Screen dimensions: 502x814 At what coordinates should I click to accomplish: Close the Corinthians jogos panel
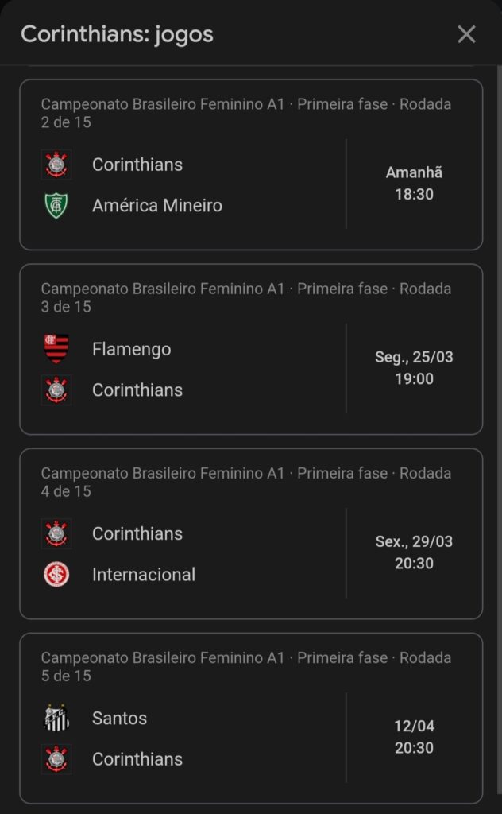tap(466, 34)
